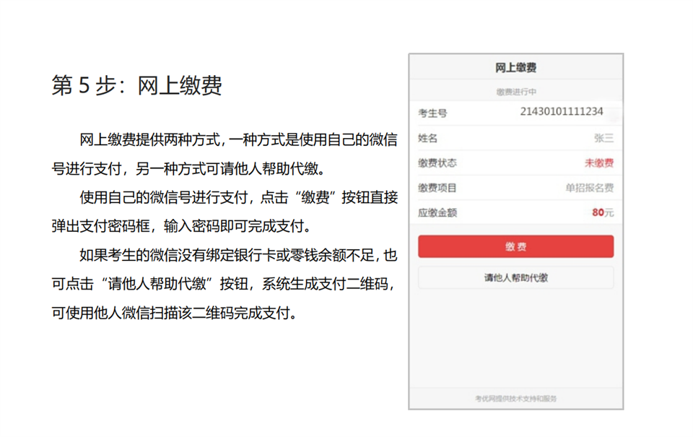Click the red 未缴费 status text
This screenshot has height=437, width=693.
(x=599, y=163)
